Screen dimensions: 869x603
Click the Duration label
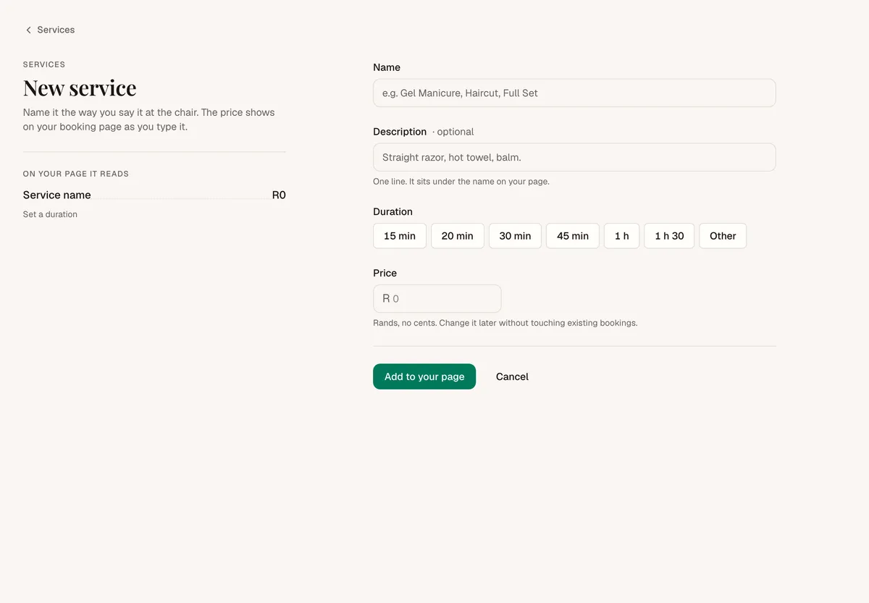(393, 212)
